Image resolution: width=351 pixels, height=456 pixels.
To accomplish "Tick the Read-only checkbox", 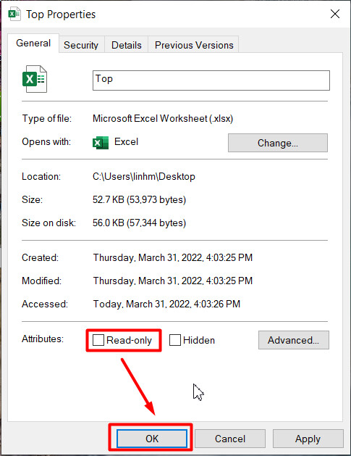I will (x=98, y=340).
